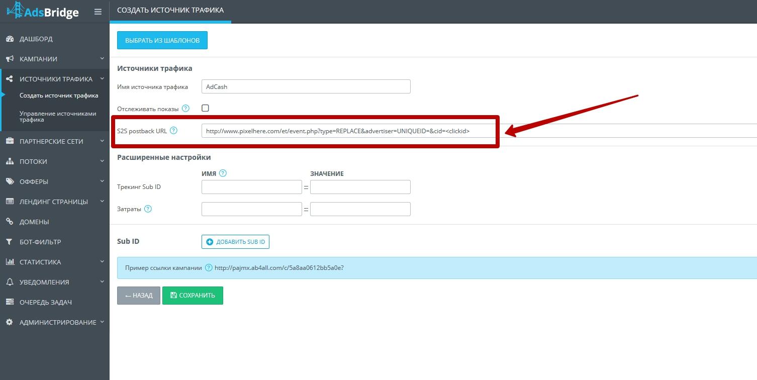Open help icon for S2S postback URL
Viewport: 757px width, 380px height.
[174, 131]
